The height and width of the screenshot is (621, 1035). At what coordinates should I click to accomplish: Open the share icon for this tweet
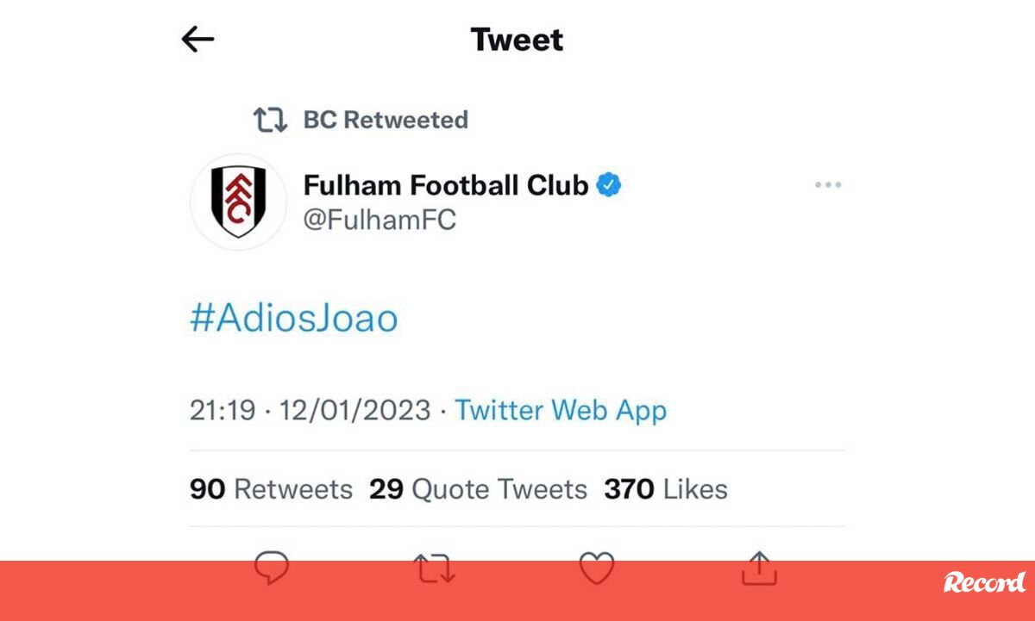pyautogui.click(x=760, y=568)
